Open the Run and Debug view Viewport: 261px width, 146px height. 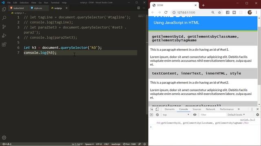(4, 35)
